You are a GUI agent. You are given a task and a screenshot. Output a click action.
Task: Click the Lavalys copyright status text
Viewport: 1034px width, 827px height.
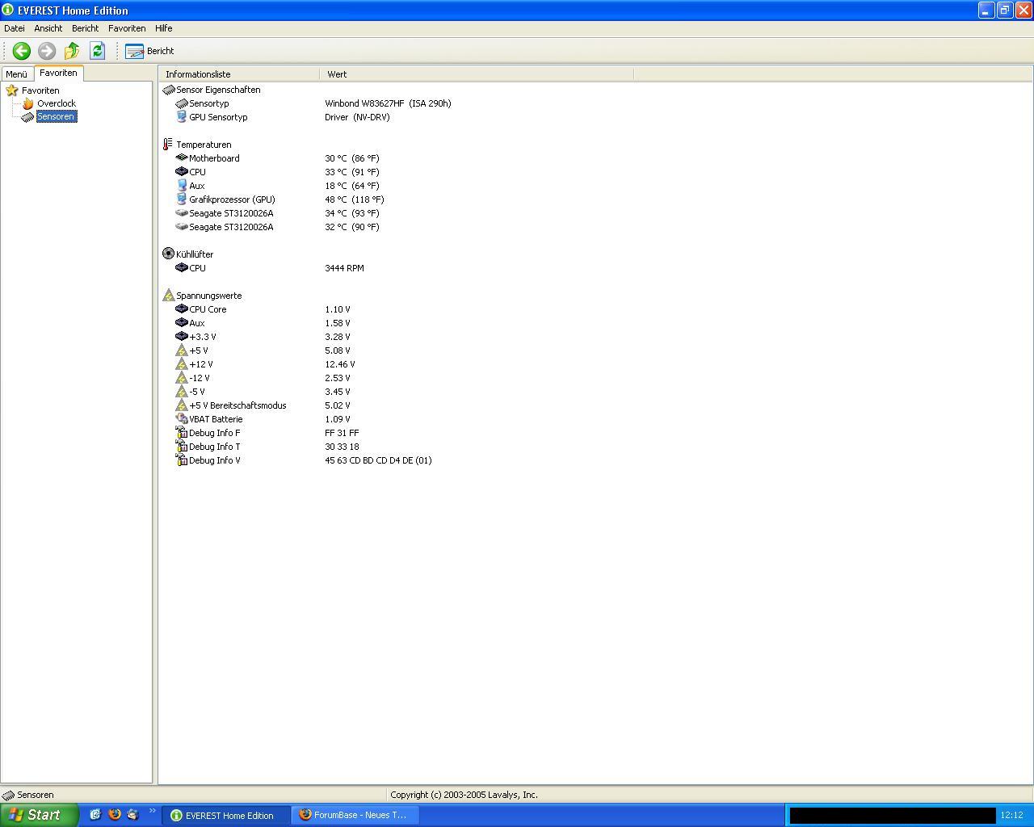[464, 795]
